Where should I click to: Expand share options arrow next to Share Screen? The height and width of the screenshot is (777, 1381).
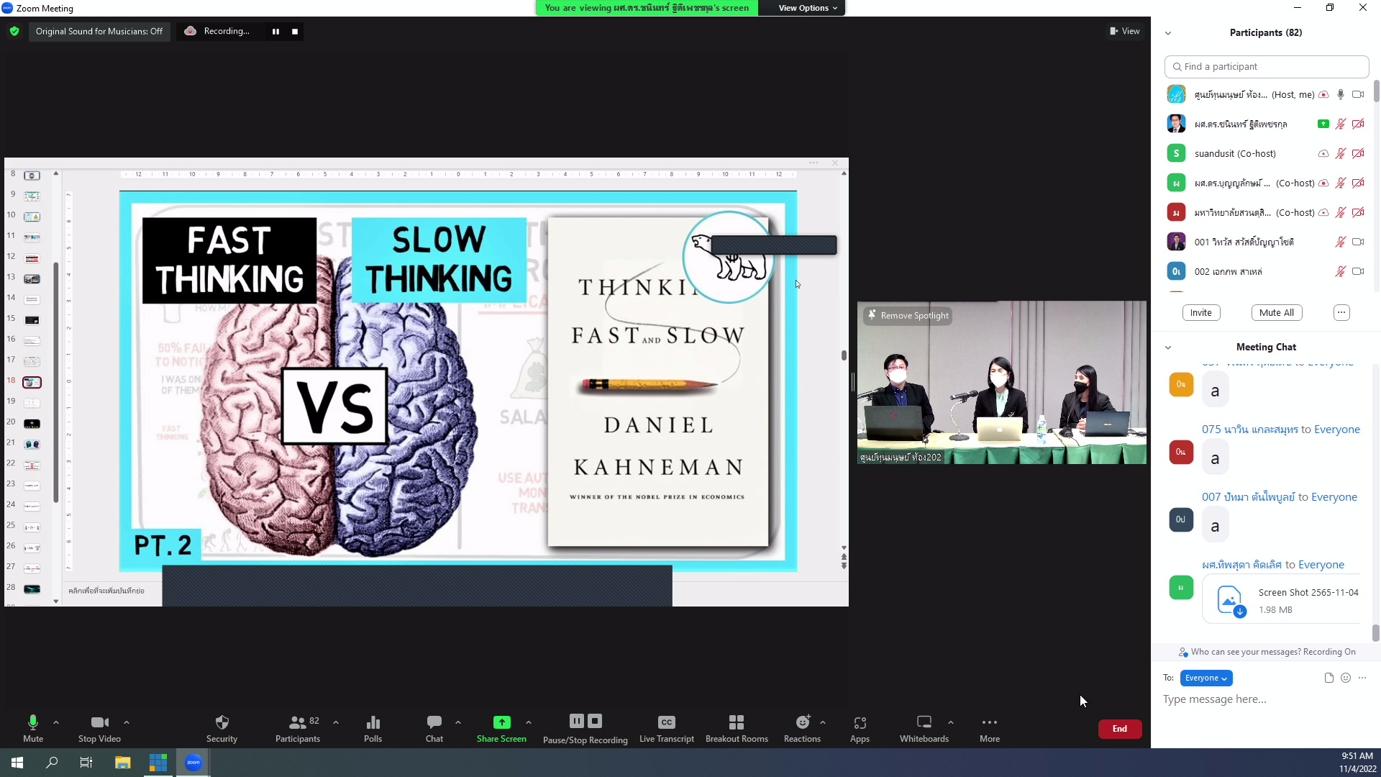[x=529, y=722]
